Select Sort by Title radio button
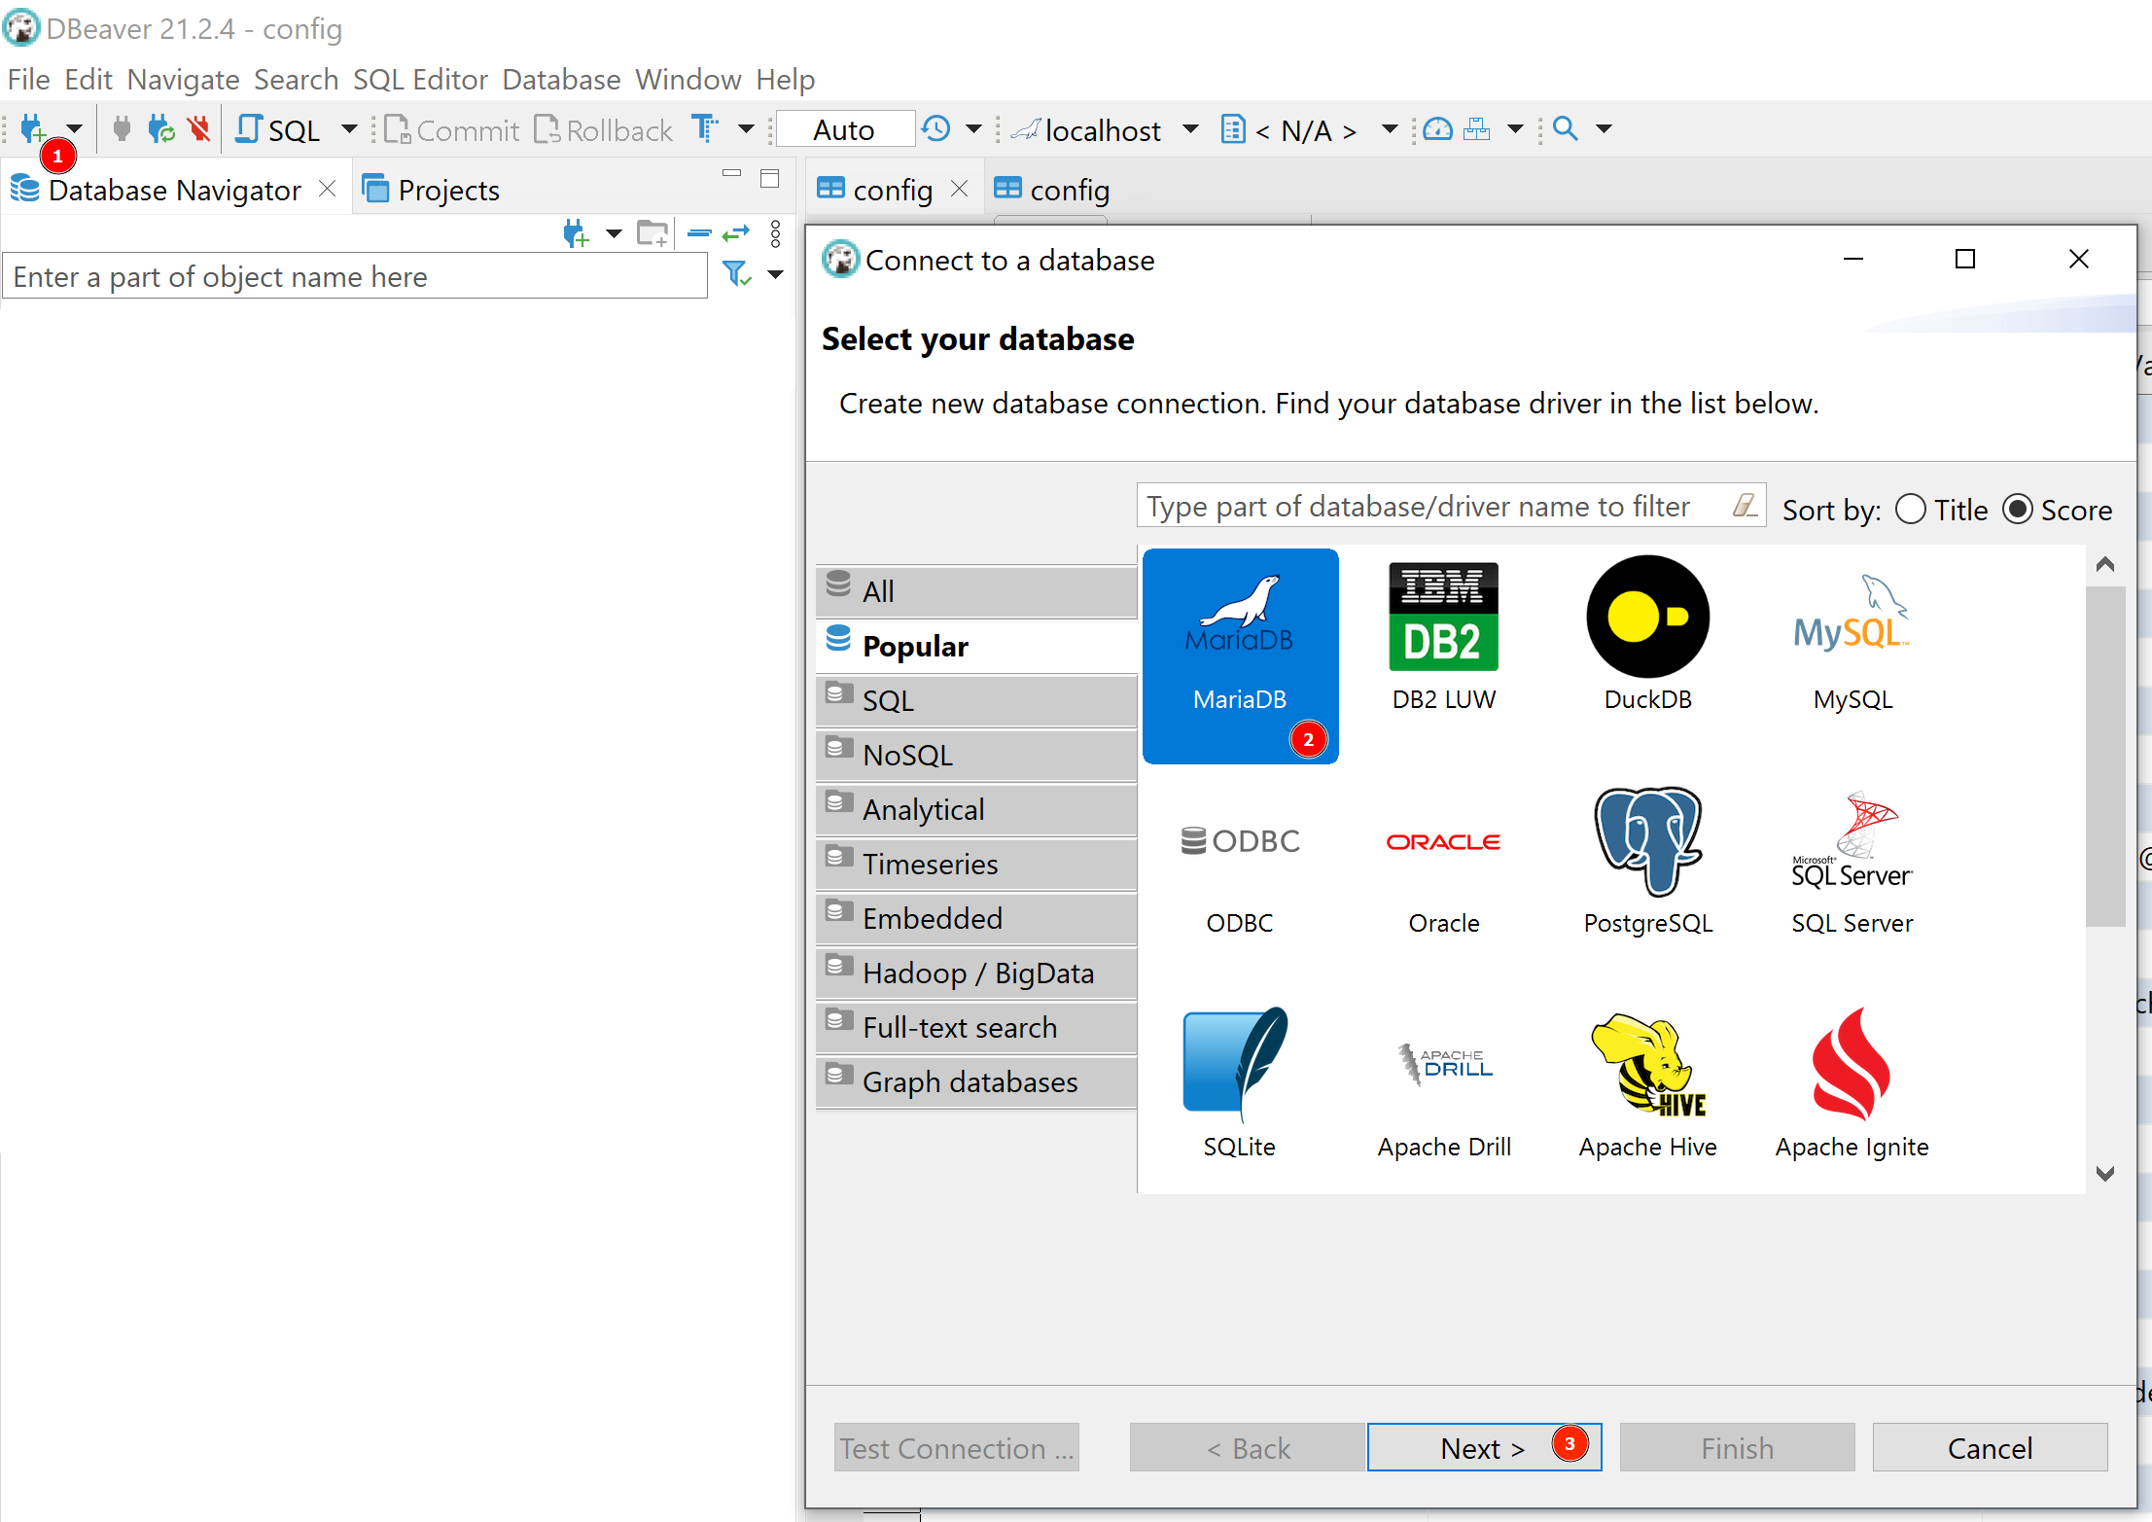This screenshot has height=1522, width=2152. pyautogui.click(x=1913, y=508)
